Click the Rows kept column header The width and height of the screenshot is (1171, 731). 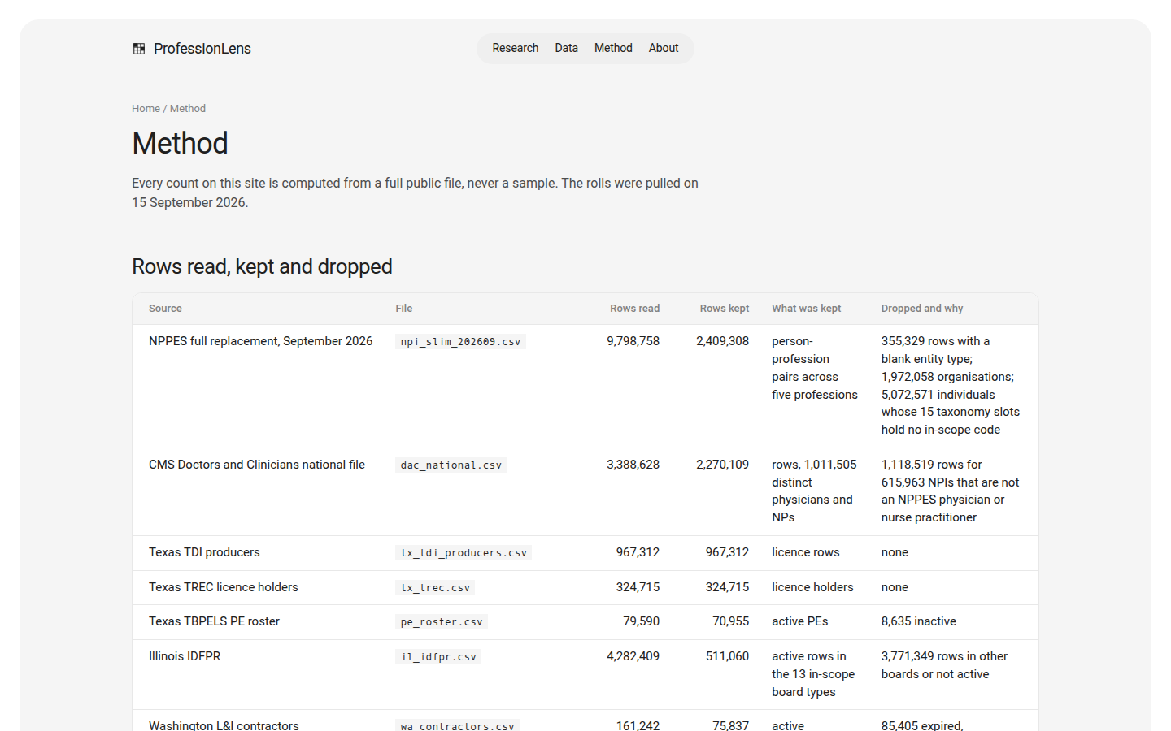(725, 309)
